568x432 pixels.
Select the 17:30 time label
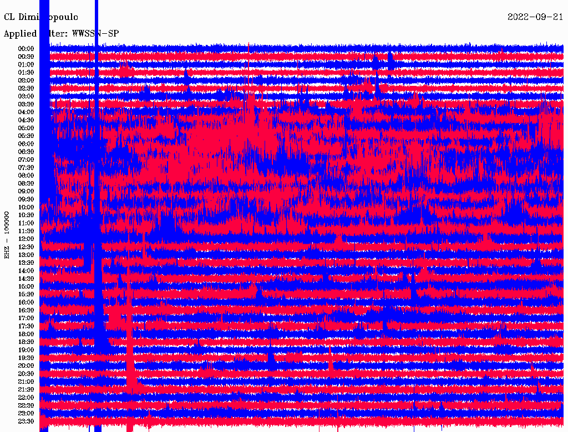tap(26, 326)
